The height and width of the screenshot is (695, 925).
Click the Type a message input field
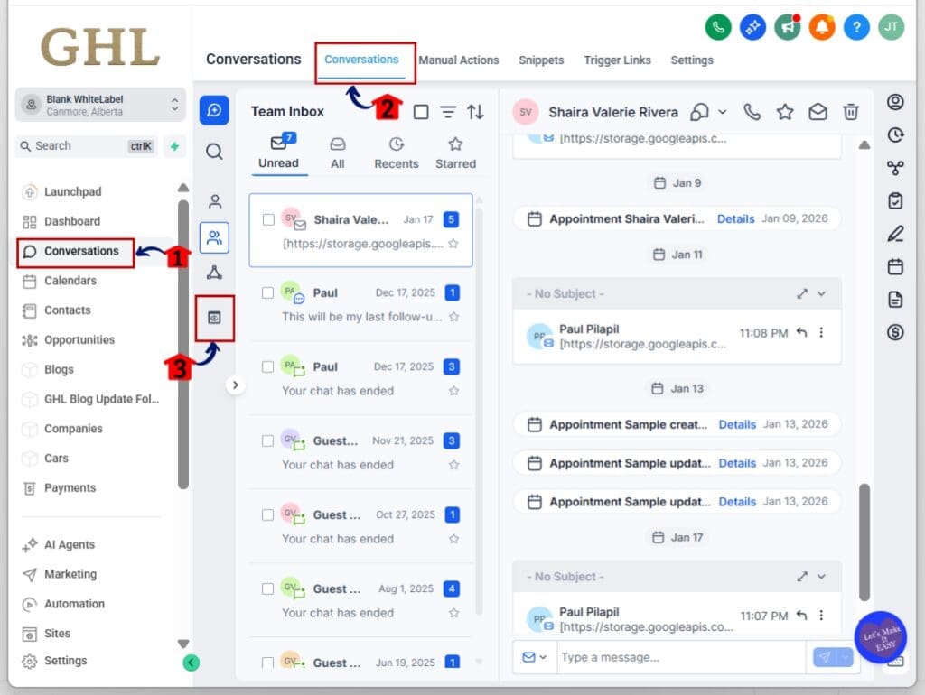[x=677, y=657]
